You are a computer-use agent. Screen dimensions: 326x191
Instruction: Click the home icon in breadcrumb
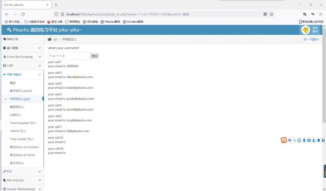coord(49,39)
